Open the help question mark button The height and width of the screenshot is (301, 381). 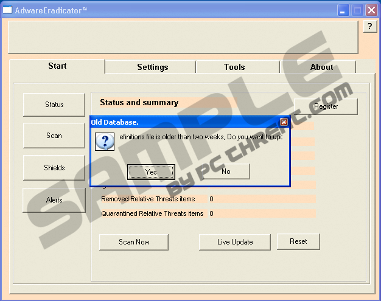coord(370,26)
